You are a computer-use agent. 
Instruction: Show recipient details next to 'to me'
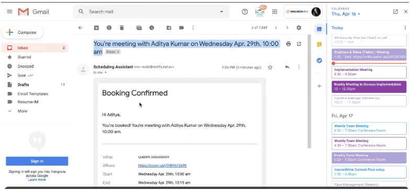coord(106,73)
